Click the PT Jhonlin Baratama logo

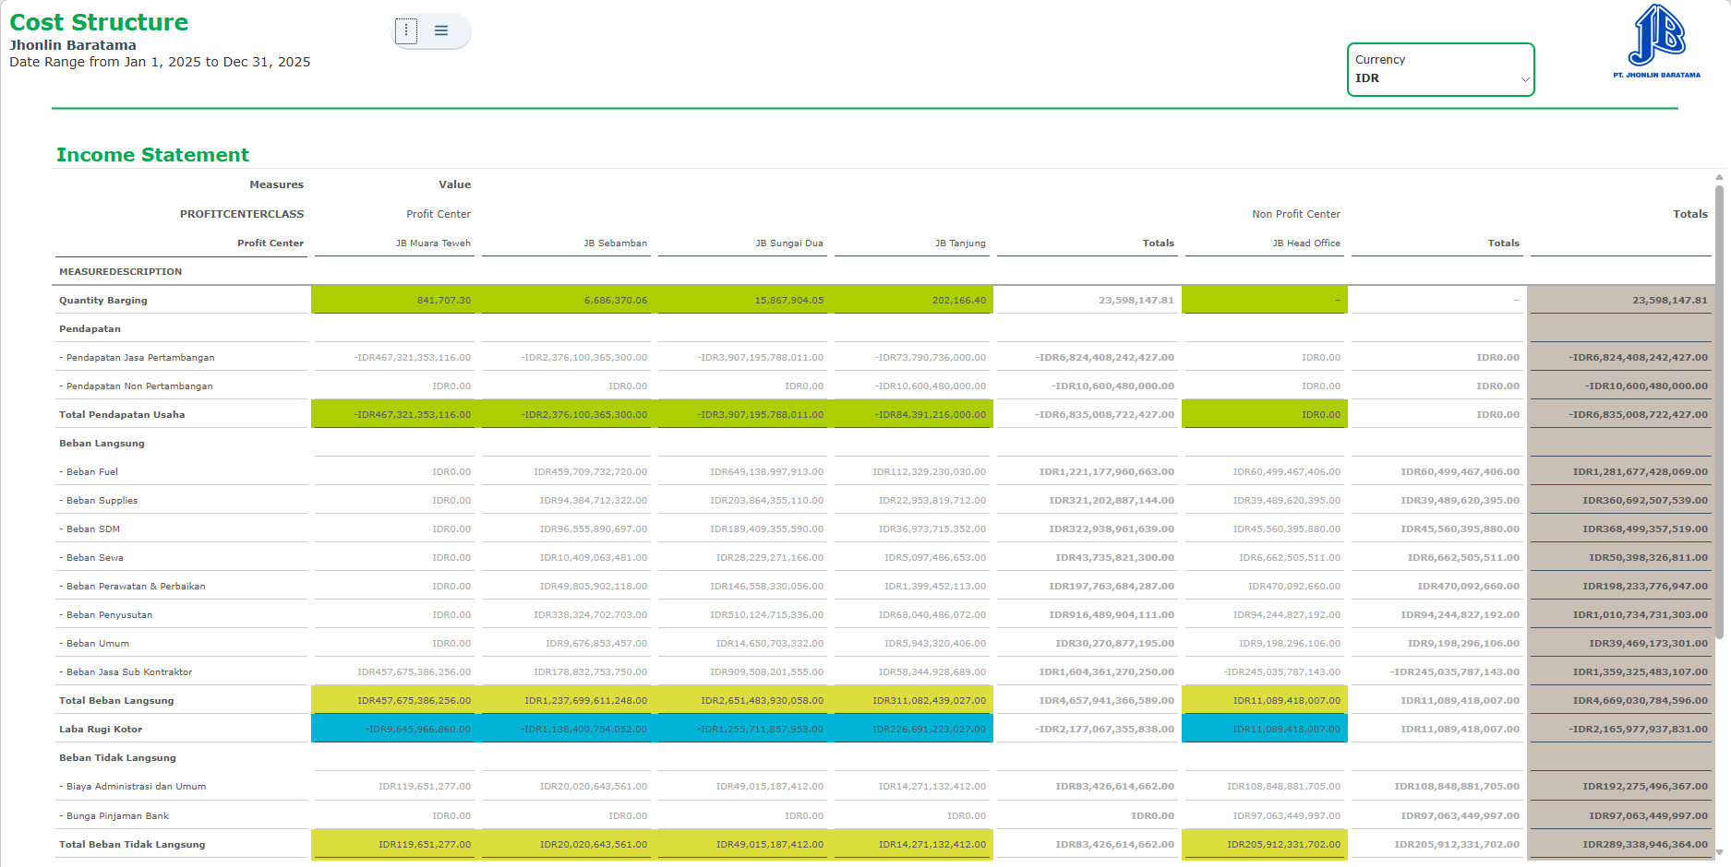click(x=1657, y=42)
